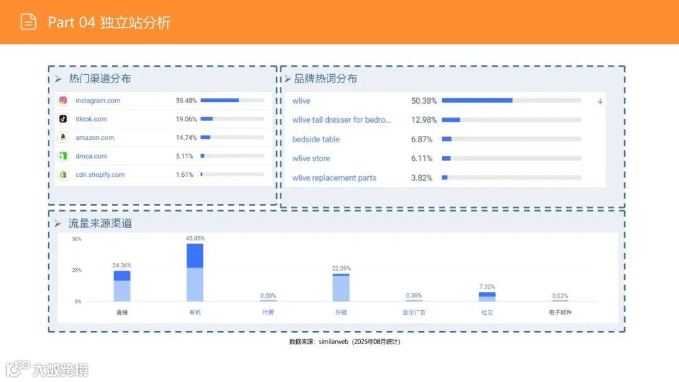
Task: Click the Instagram logo icon
Action: 63,100
